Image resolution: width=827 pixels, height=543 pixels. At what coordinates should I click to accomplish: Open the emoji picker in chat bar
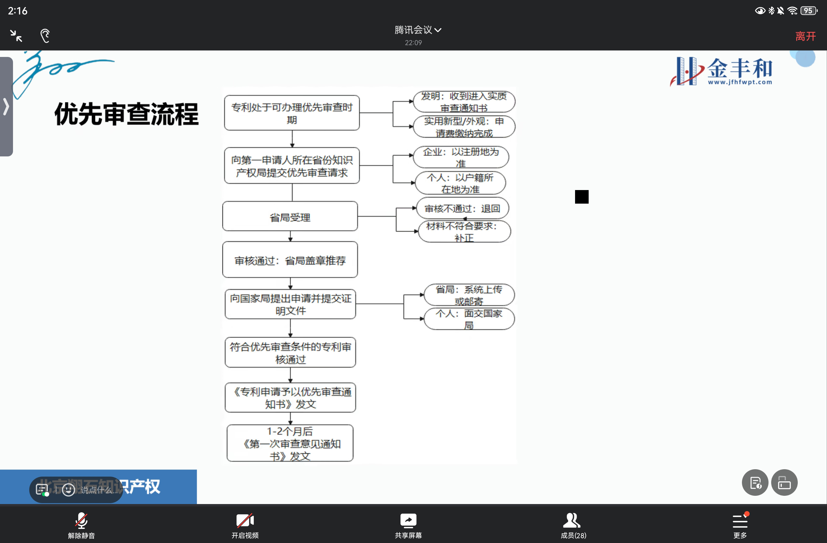tap(69, 490)
